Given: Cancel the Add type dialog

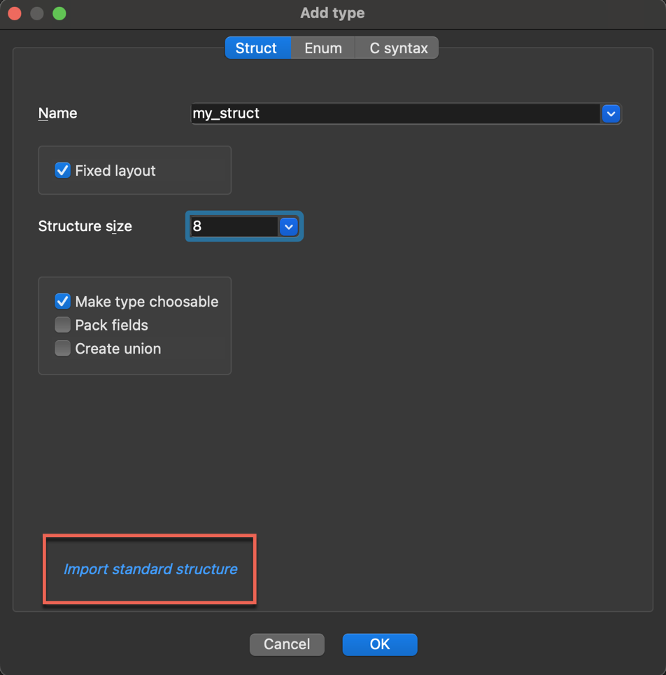Looking at the screenshot, I should pos(287,644).
